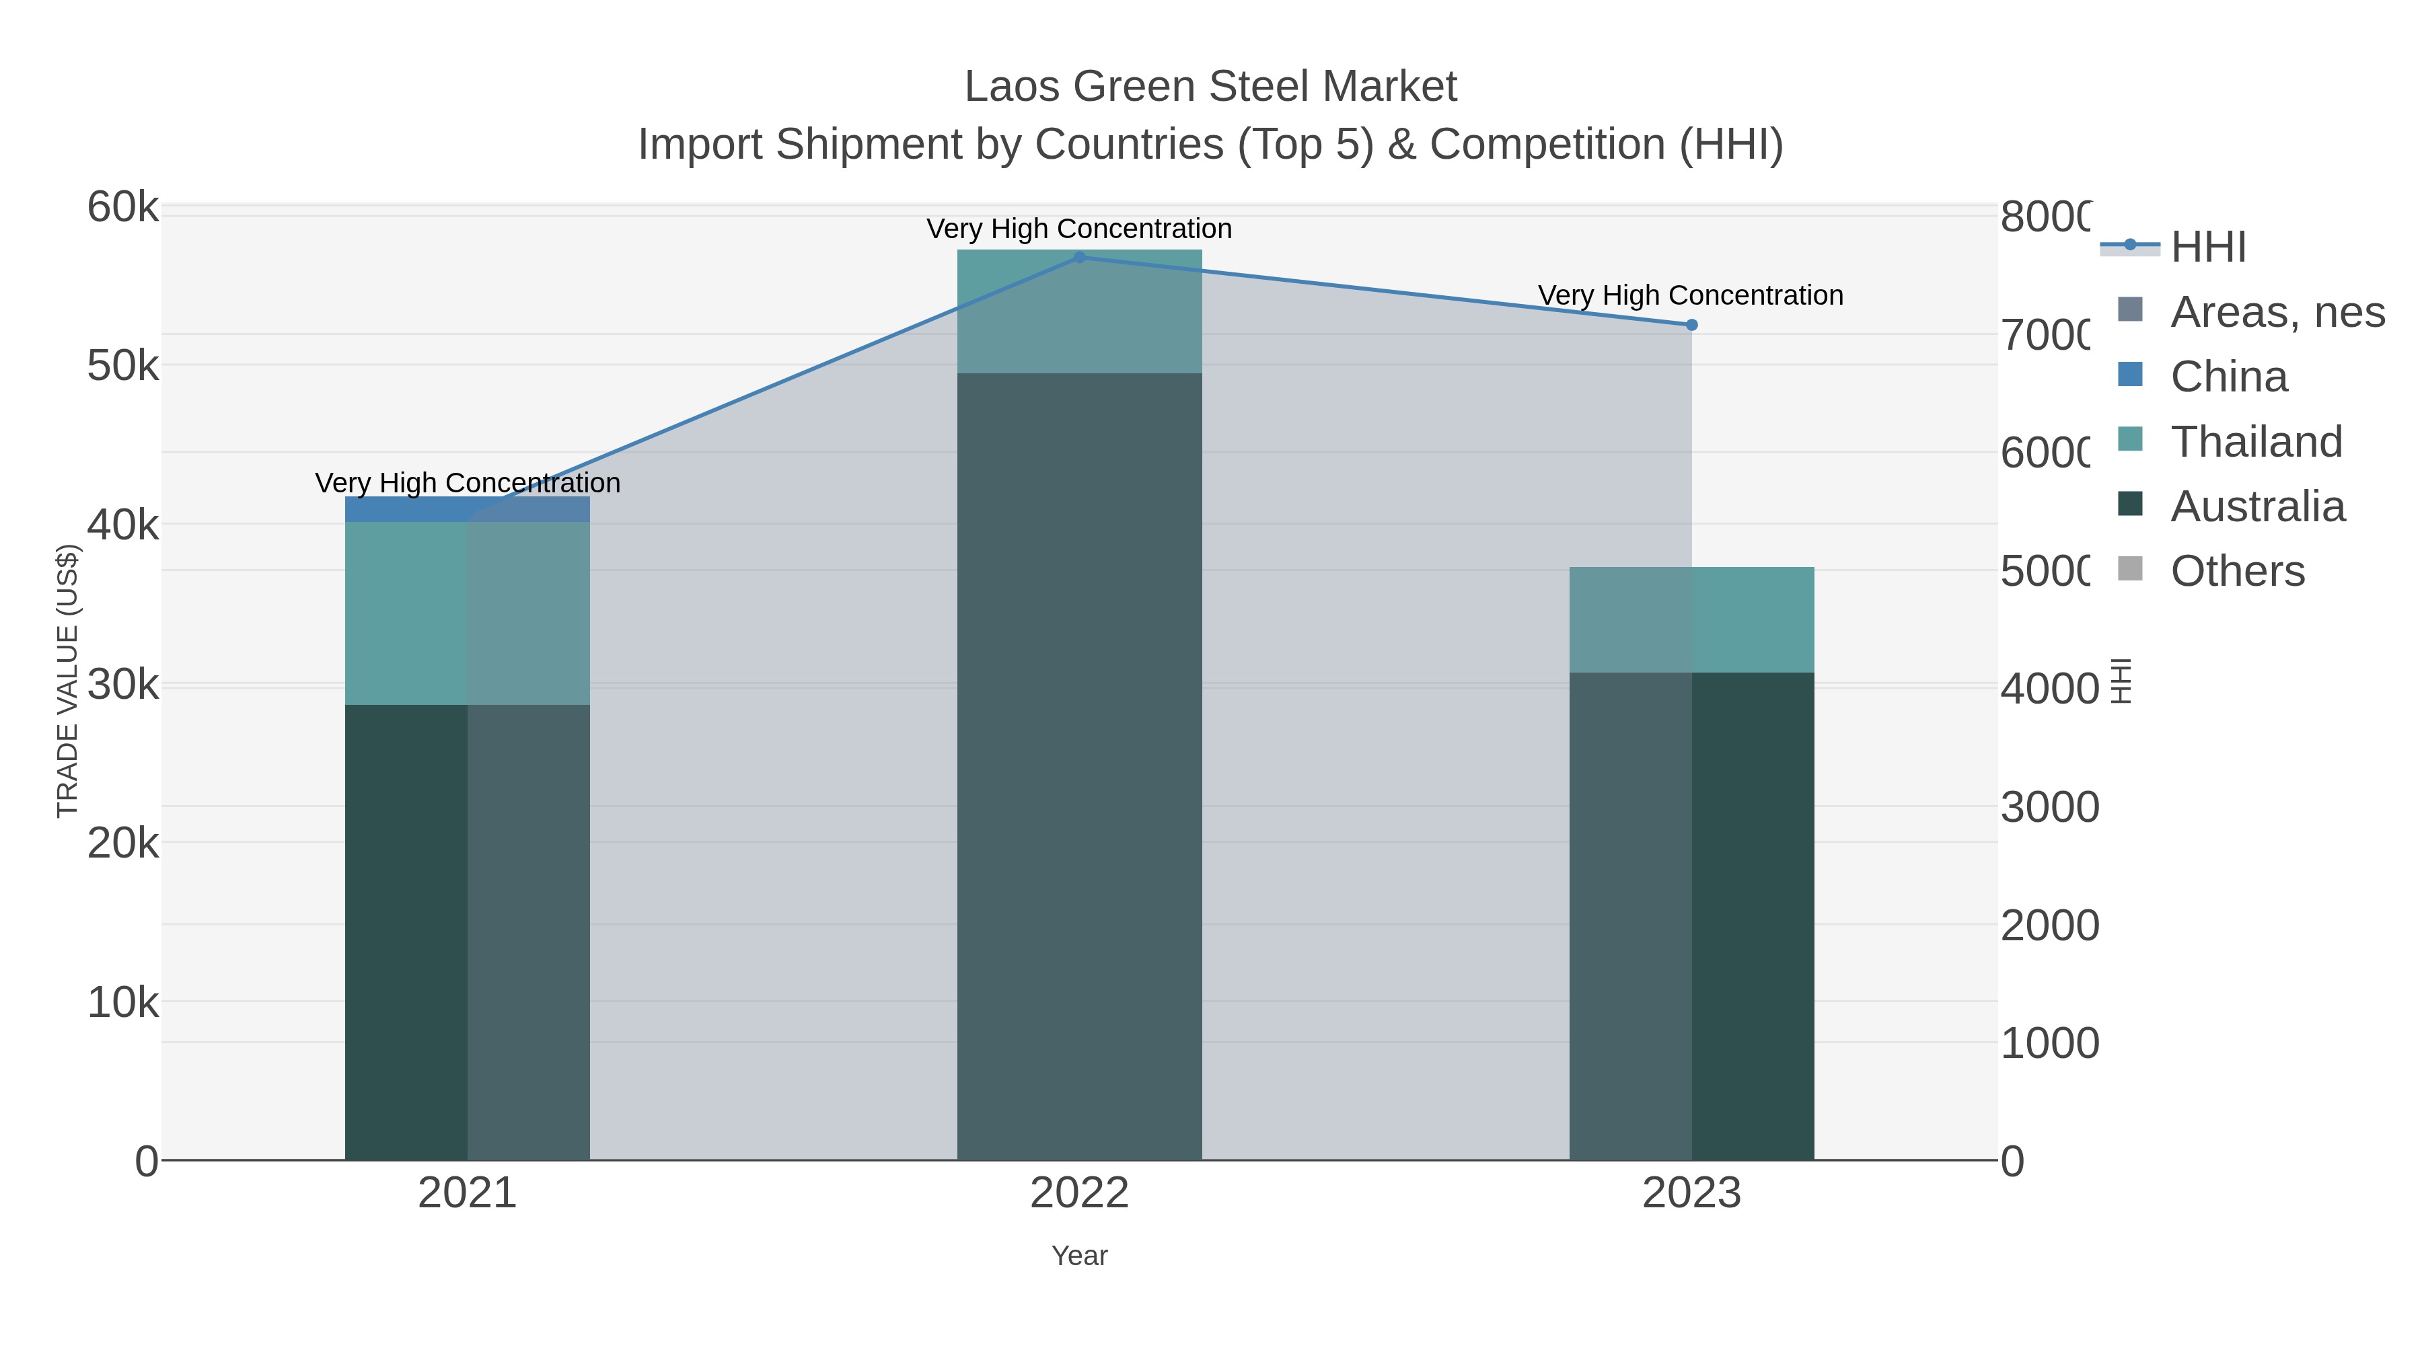Click the 2023 HHI data point
The height and width of the screenshot is (1362, 2422).
click(x=1691, y=326)
